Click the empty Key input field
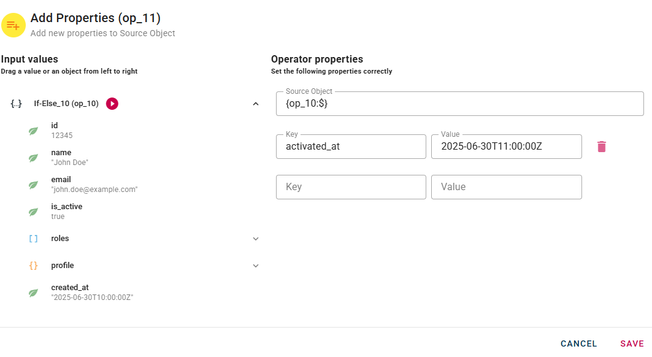The height and width of the screenshot is (357, 652). 351,187
